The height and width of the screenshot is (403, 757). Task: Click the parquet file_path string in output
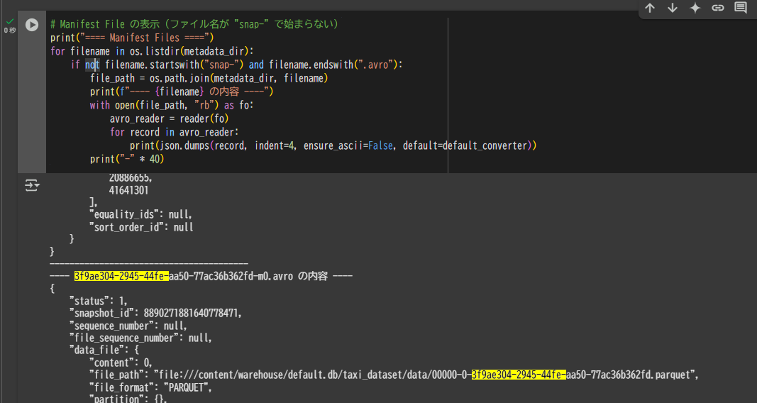pos(424,375)
